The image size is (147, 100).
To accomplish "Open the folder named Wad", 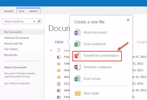I will (67, 77).
